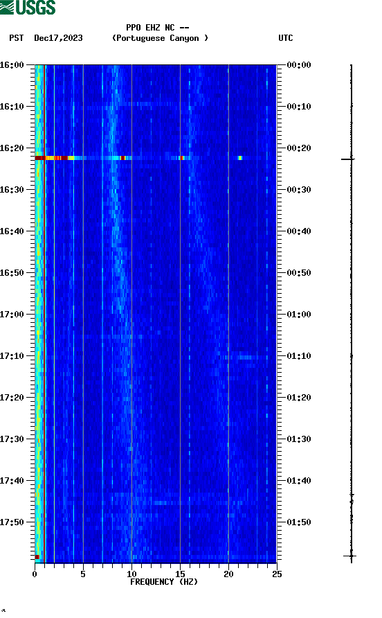Click the '00:20' UTC time label
This screenshot has height=618, width=382.
point(299,148)
